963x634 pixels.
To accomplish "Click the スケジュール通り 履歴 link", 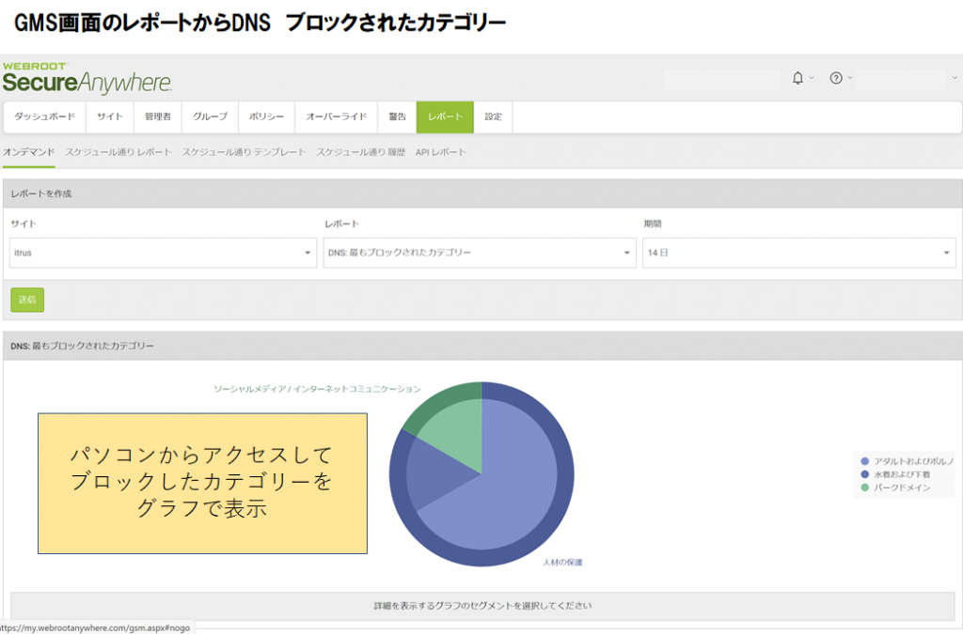I will coord(360,152).
